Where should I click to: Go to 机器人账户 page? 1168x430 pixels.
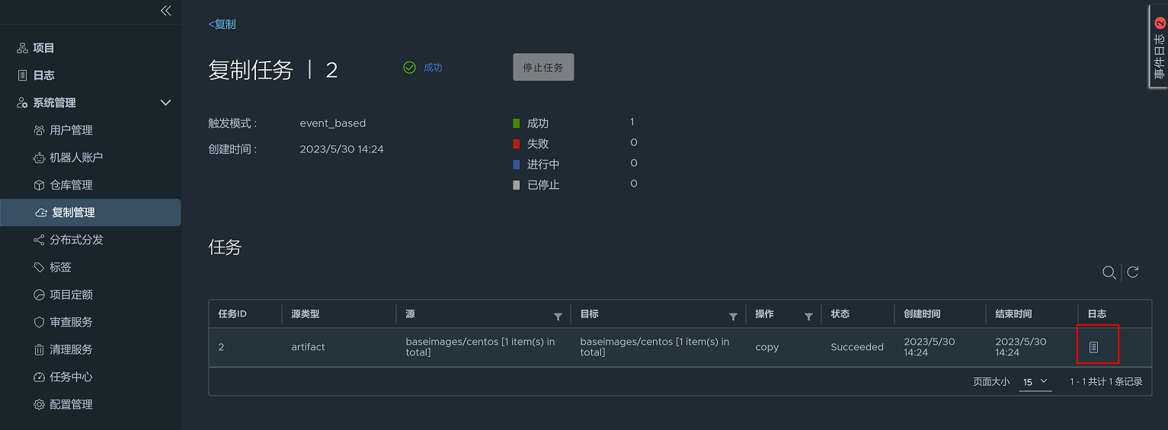point(75,158)
